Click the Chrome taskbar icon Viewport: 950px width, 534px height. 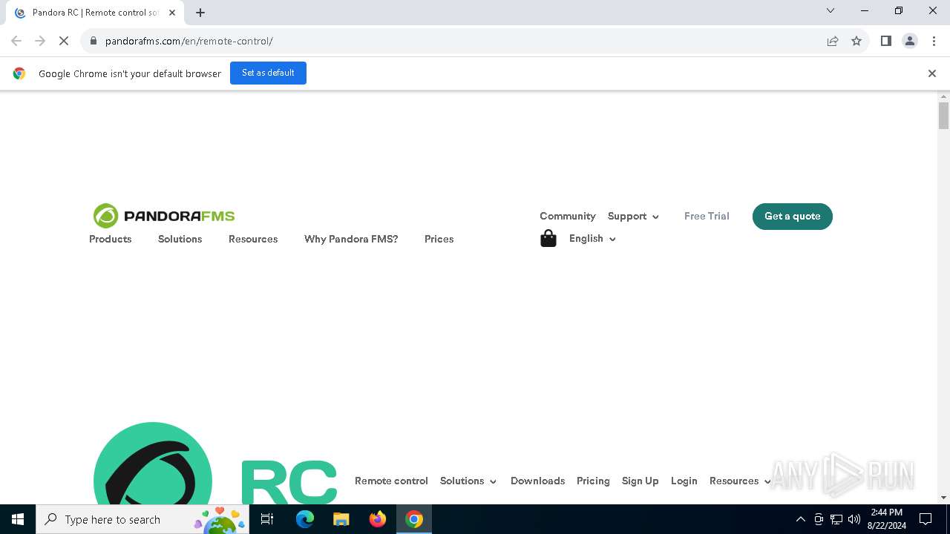click(414, 519)
